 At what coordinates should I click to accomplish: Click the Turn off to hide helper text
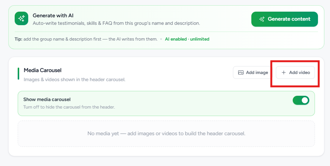pyautogui.click(x=69, y=107)
